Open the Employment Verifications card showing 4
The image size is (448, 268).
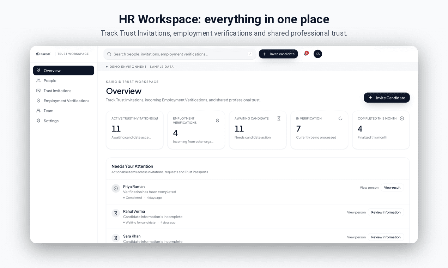click(x=196, y=130)
